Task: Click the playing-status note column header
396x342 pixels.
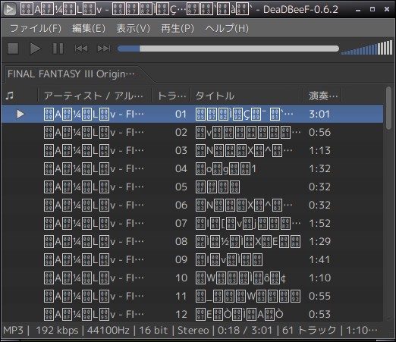Action: tap(20, 96)
